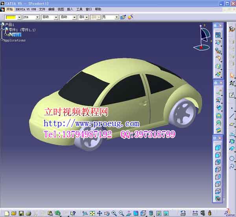Click the Undo green arrow icon

point(57,213)
